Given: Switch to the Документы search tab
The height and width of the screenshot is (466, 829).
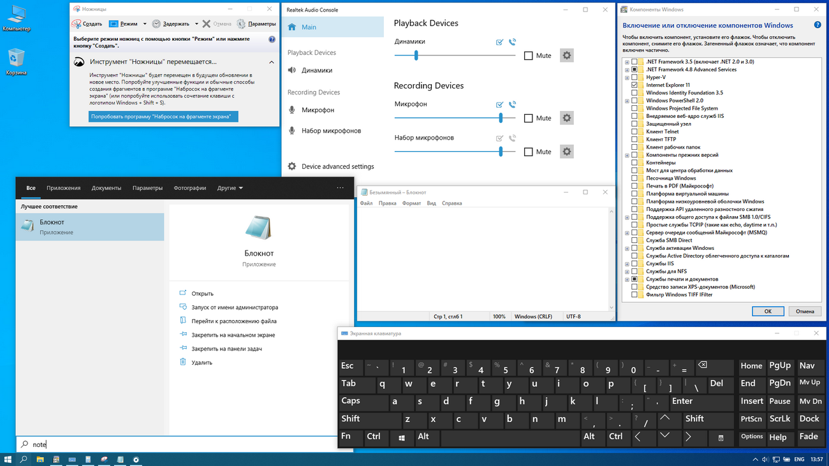Looking at the screenshot, I should click(106, 188).
